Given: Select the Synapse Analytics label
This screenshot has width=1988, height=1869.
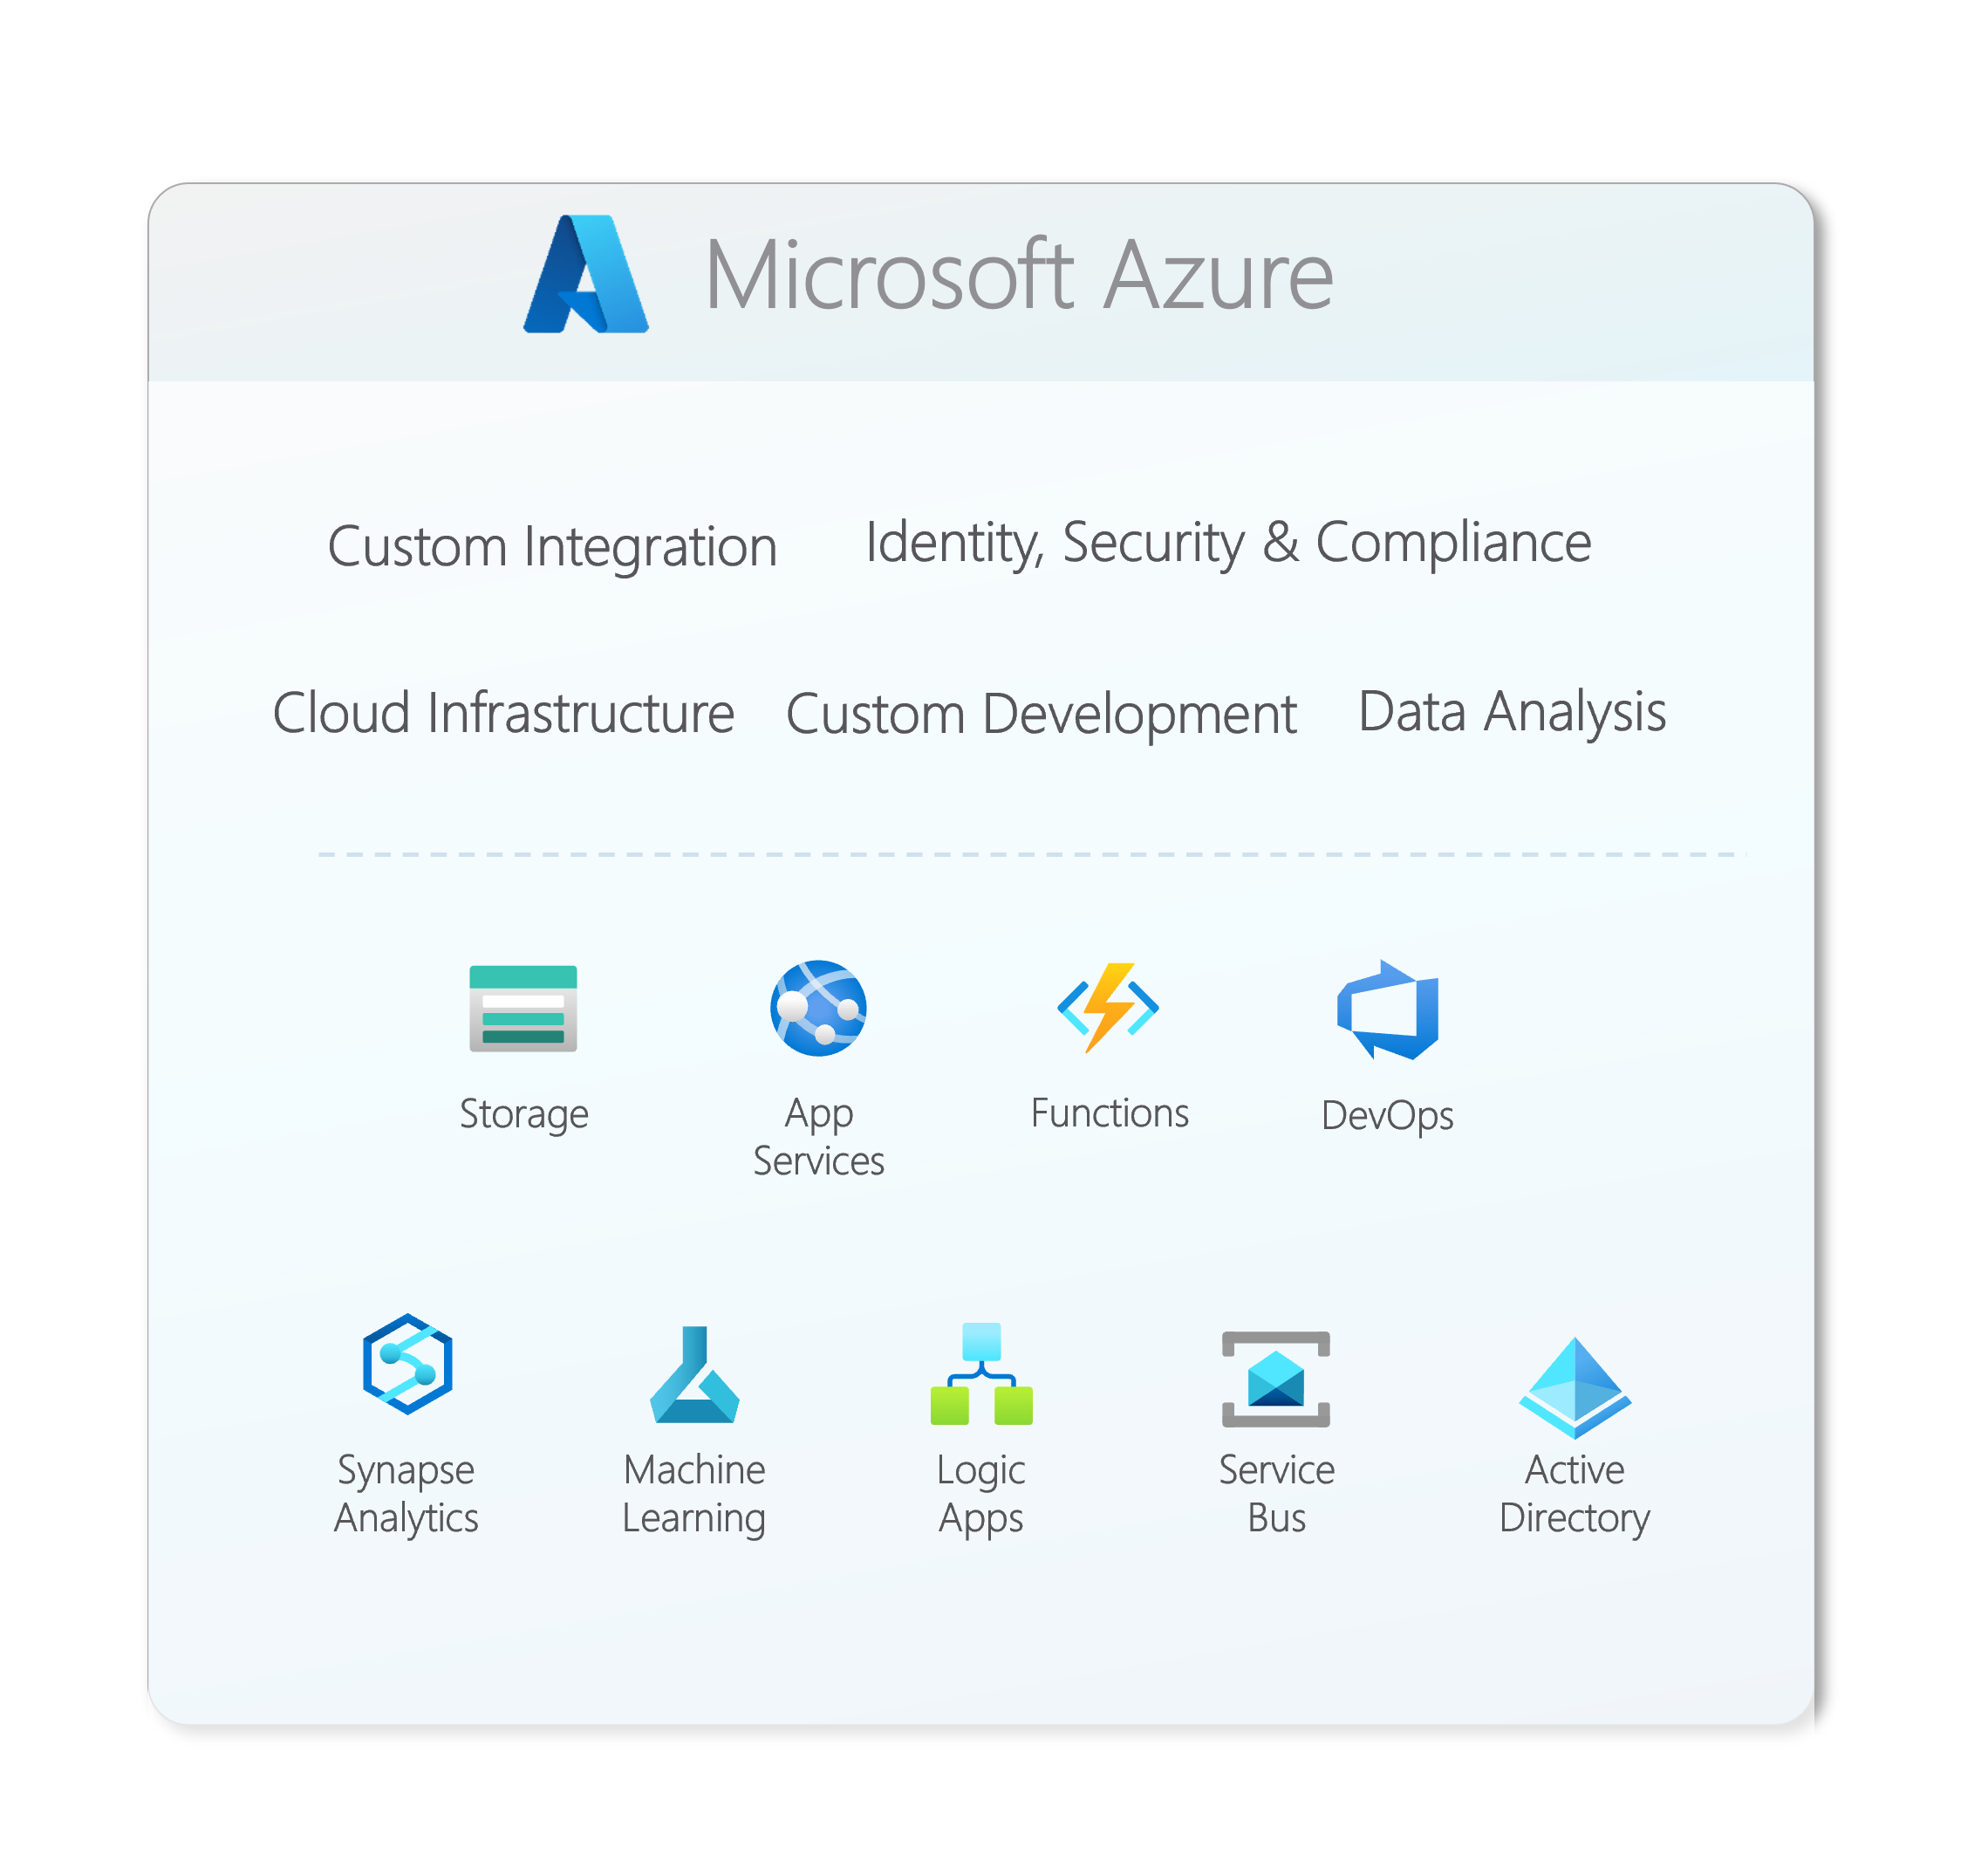Looking at the screenshot, I should [406, 1494].
